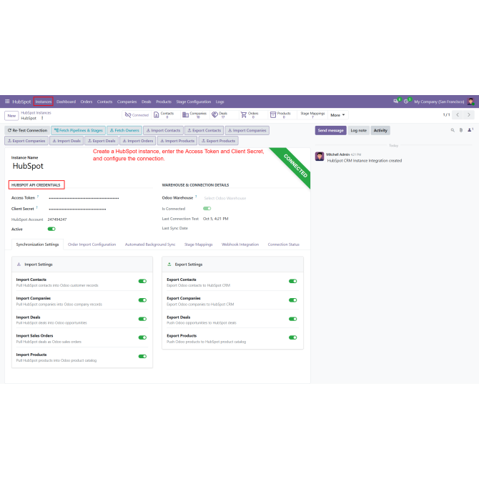
Task: Click Export Companies action button
Action: [x=26, y=141]
